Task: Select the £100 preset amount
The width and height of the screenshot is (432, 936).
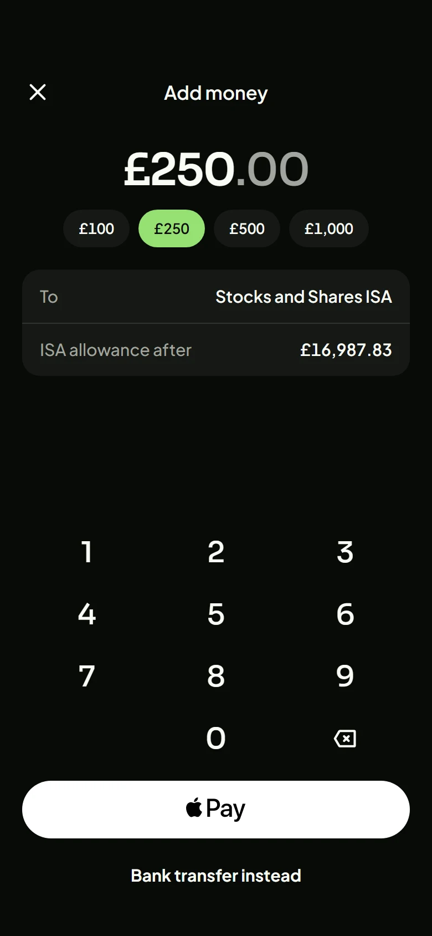Action: [96, 228]
